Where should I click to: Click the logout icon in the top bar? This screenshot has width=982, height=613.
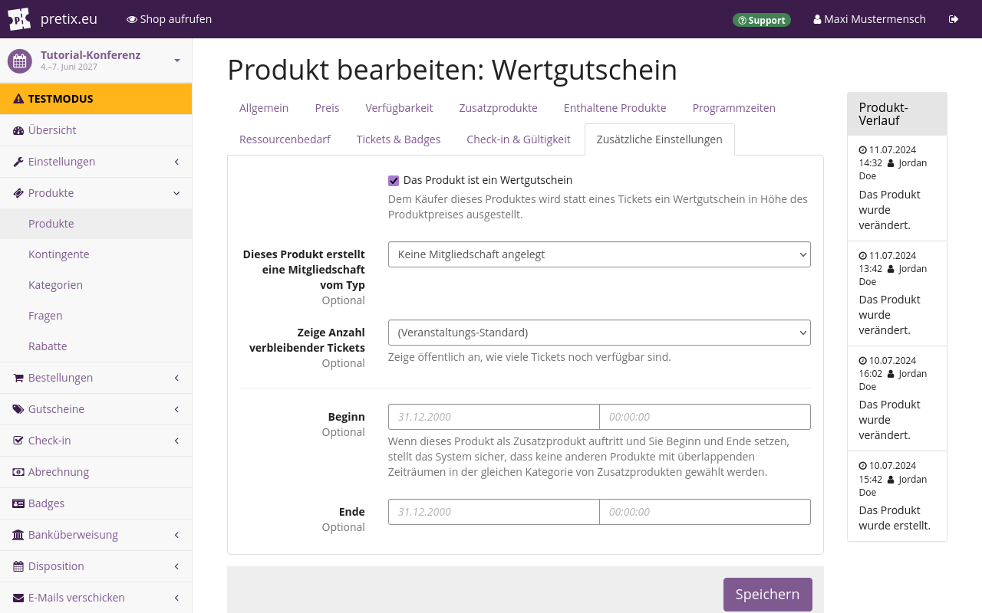(x=954, y=19)
